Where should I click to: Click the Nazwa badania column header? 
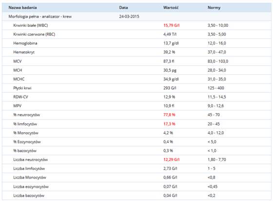click(x=22, y=7)
